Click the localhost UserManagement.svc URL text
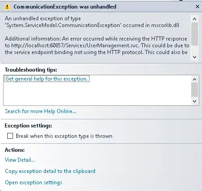Image resolution: width=202 pixels, height=191 pixels. pyautogui.click(x=75, y=45)
